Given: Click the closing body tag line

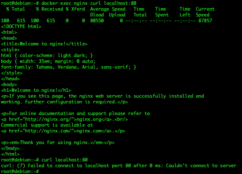Looking at the screenshot, I should pyautogui.click(x=10, y=148).
